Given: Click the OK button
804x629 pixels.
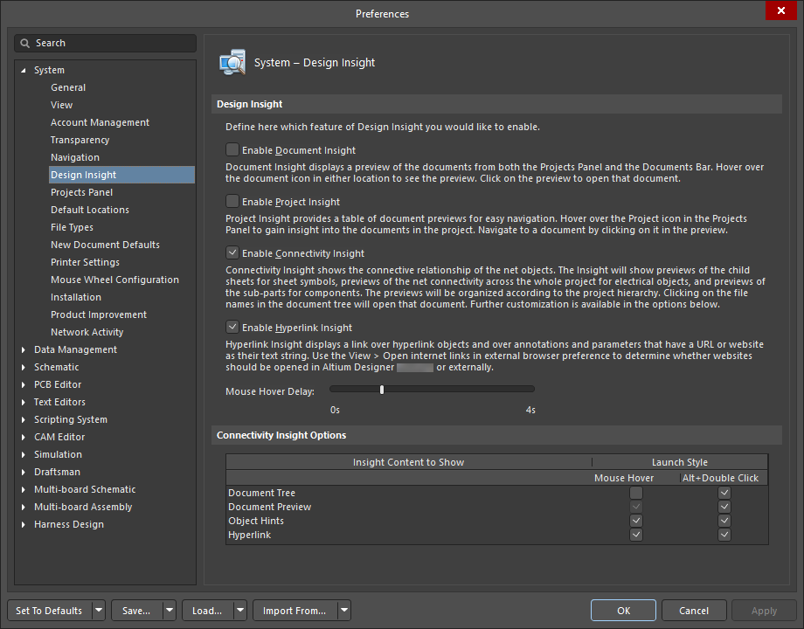Looking at the screenshot, I should [623, 611].
